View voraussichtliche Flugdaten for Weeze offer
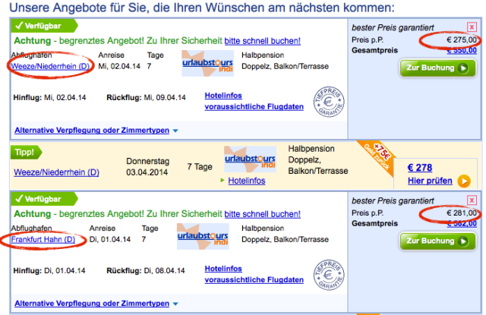 [254, 106]
